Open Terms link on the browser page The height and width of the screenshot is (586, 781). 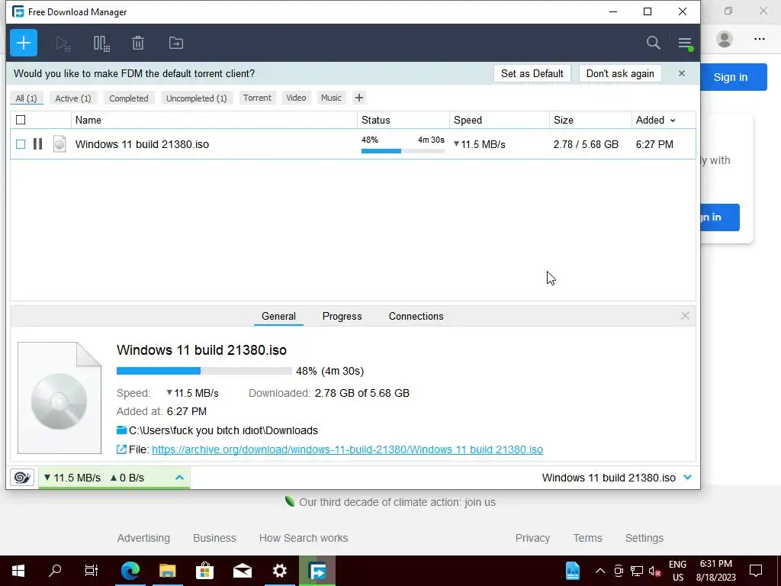point(587,538)
